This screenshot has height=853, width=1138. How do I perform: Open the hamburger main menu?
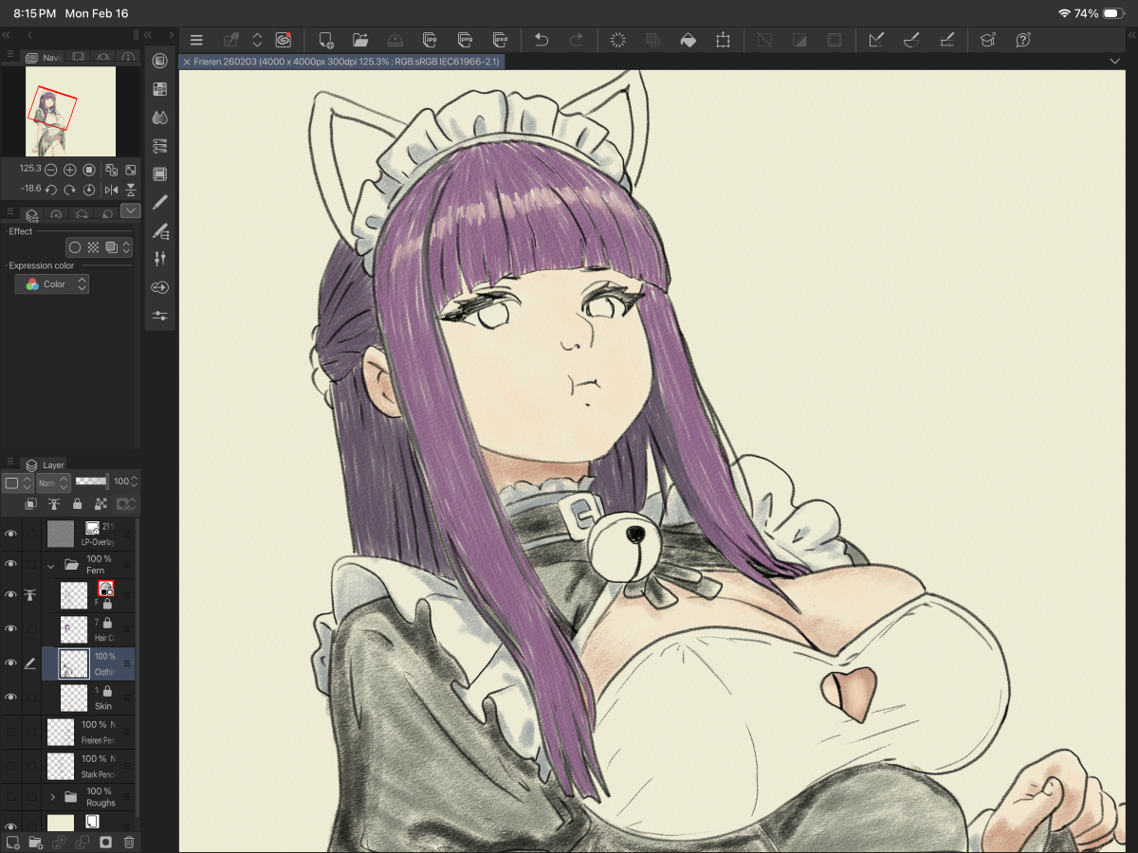tap(196, 40)
